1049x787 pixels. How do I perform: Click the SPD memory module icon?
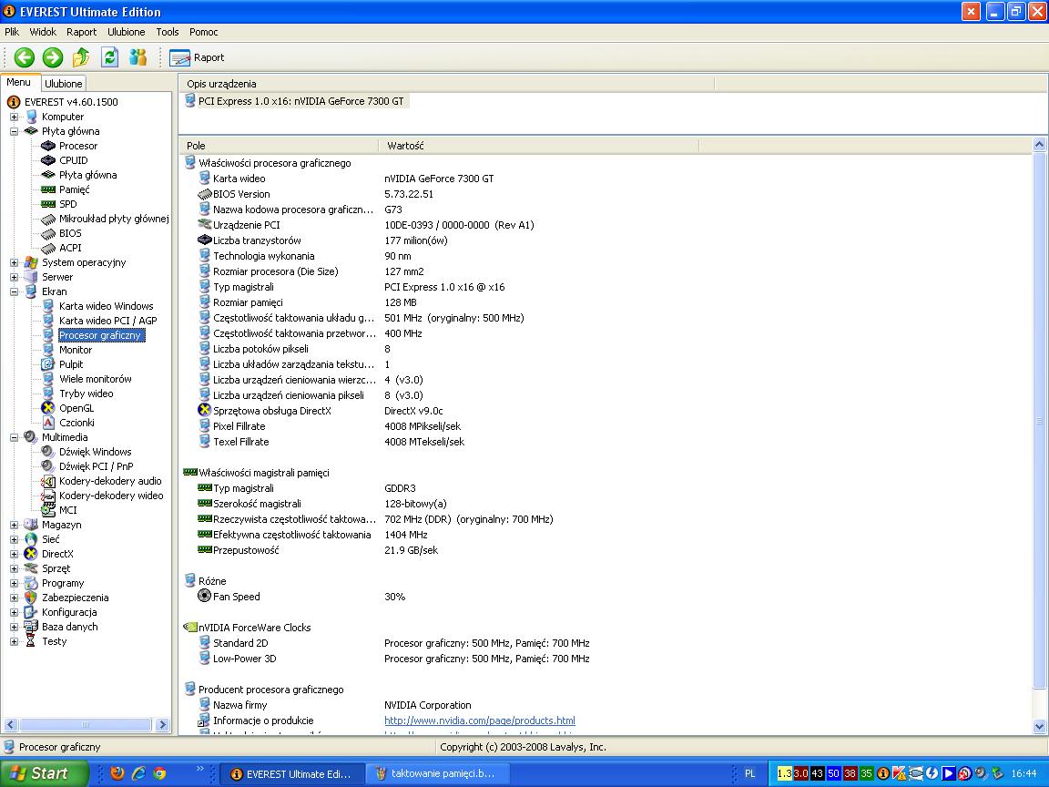(x=48, y=204)
